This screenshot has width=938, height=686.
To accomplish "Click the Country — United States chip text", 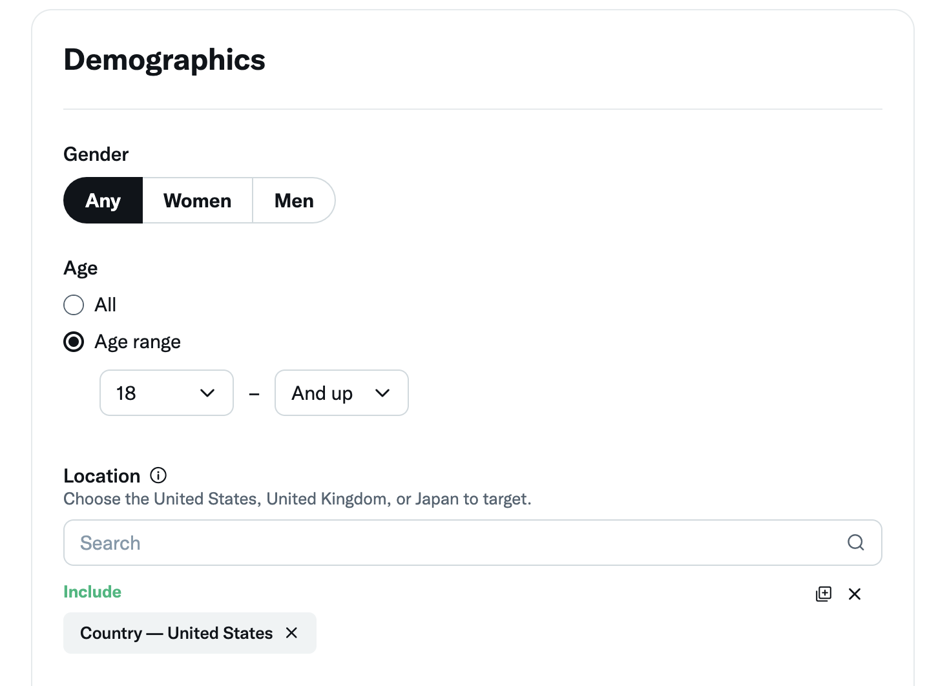I will (176, 633).
